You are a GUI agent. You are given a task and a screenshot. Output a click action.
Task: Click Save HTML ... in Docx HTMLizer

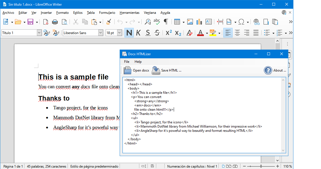pos(166,70)
